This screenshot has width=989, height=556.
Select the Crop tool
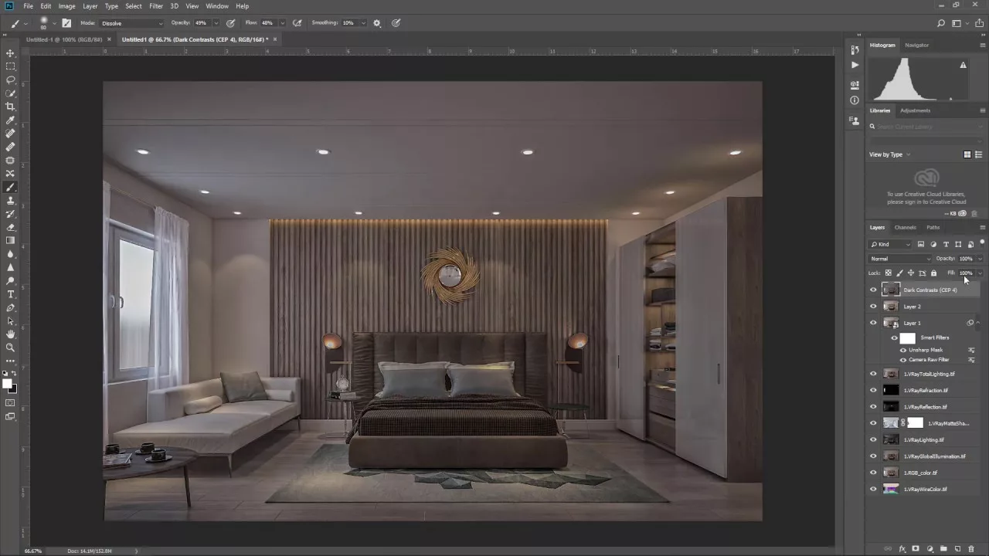point(10,107)
